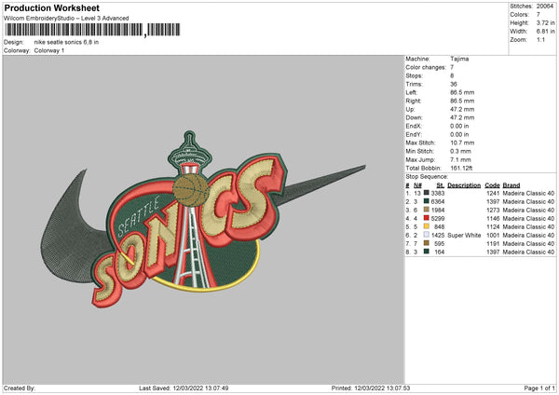Click the tan swatch beside 1984

click(x=426, y=210)
